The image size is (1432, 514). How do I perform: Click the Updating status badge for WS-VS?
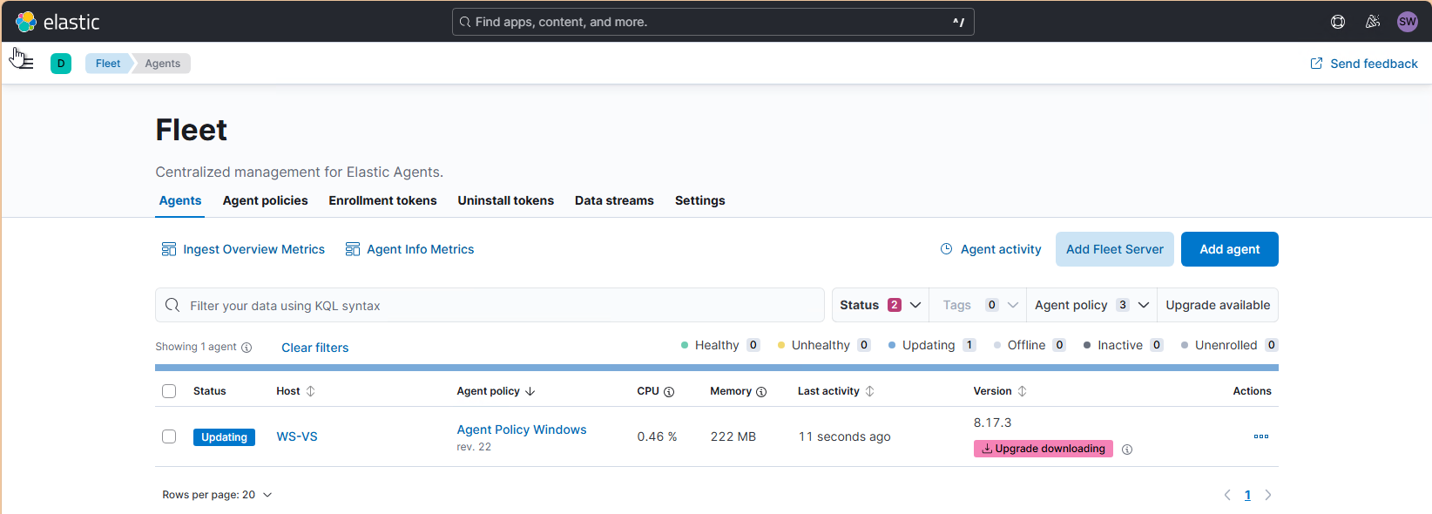[224, 437]
